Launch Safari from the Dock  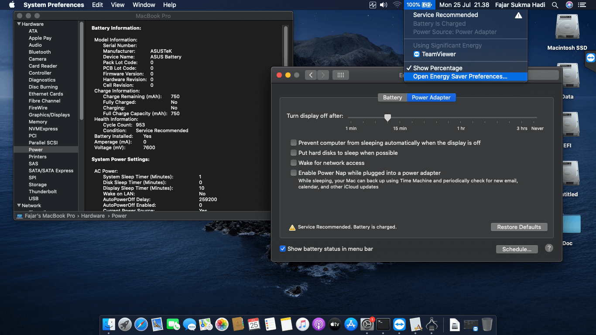pos(141,324)
